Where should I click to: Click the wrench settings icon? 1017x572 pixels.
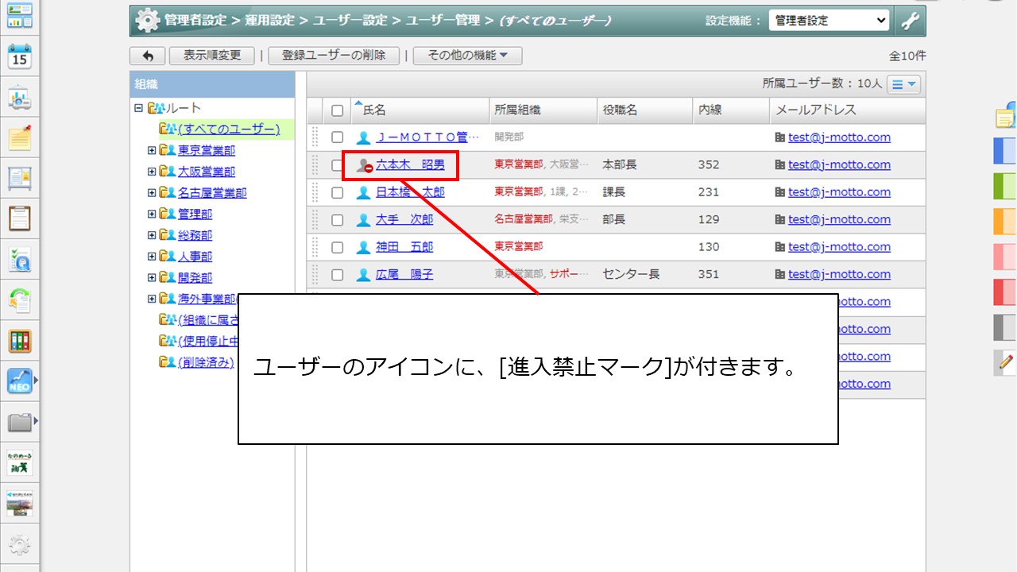[910, 21]
